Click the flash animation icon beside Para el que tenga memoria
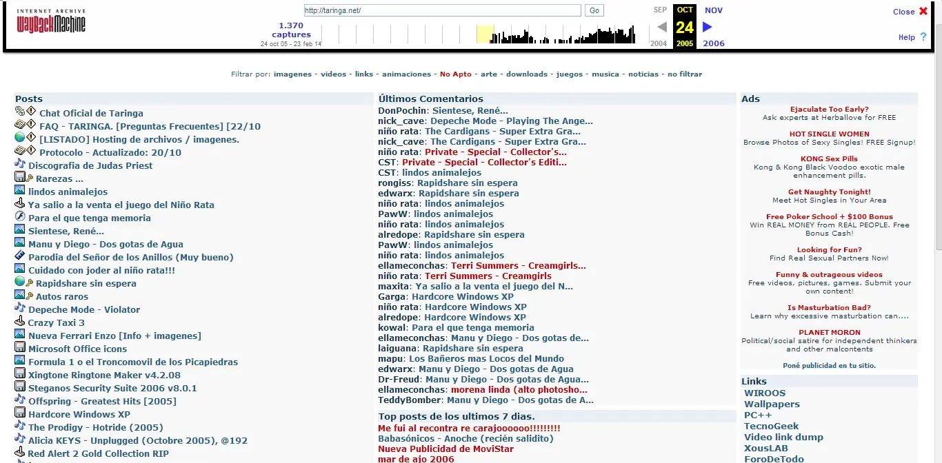Screen dimensions: 942x463 [x=20, y=216]
